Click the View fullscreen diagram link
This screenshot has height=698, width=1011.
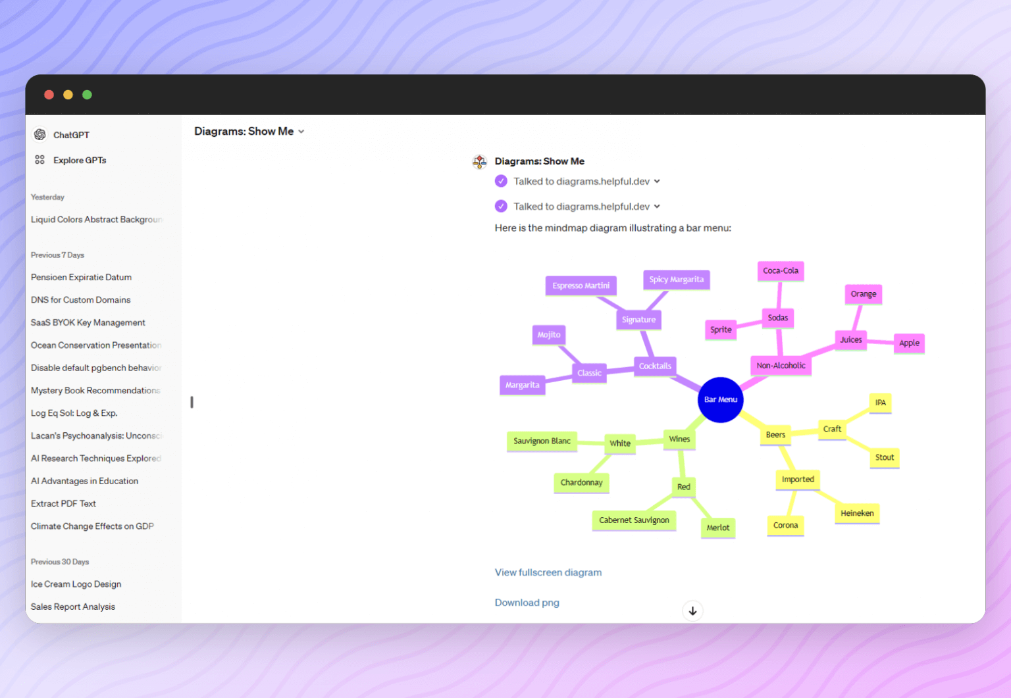pyautogui.click(x=548, y=572)
